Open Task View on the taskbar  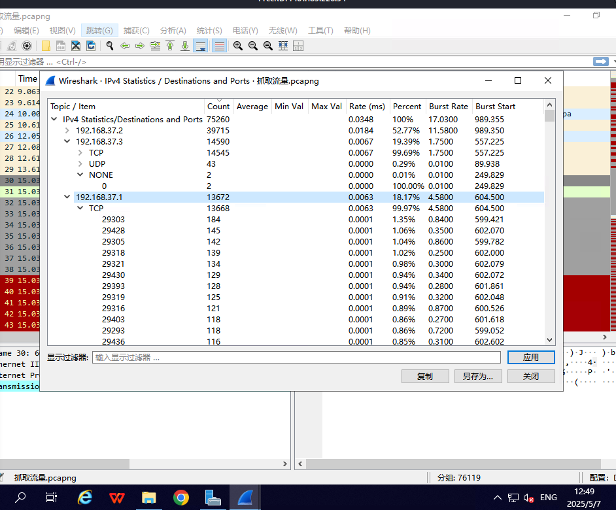(x=52, y=498)
